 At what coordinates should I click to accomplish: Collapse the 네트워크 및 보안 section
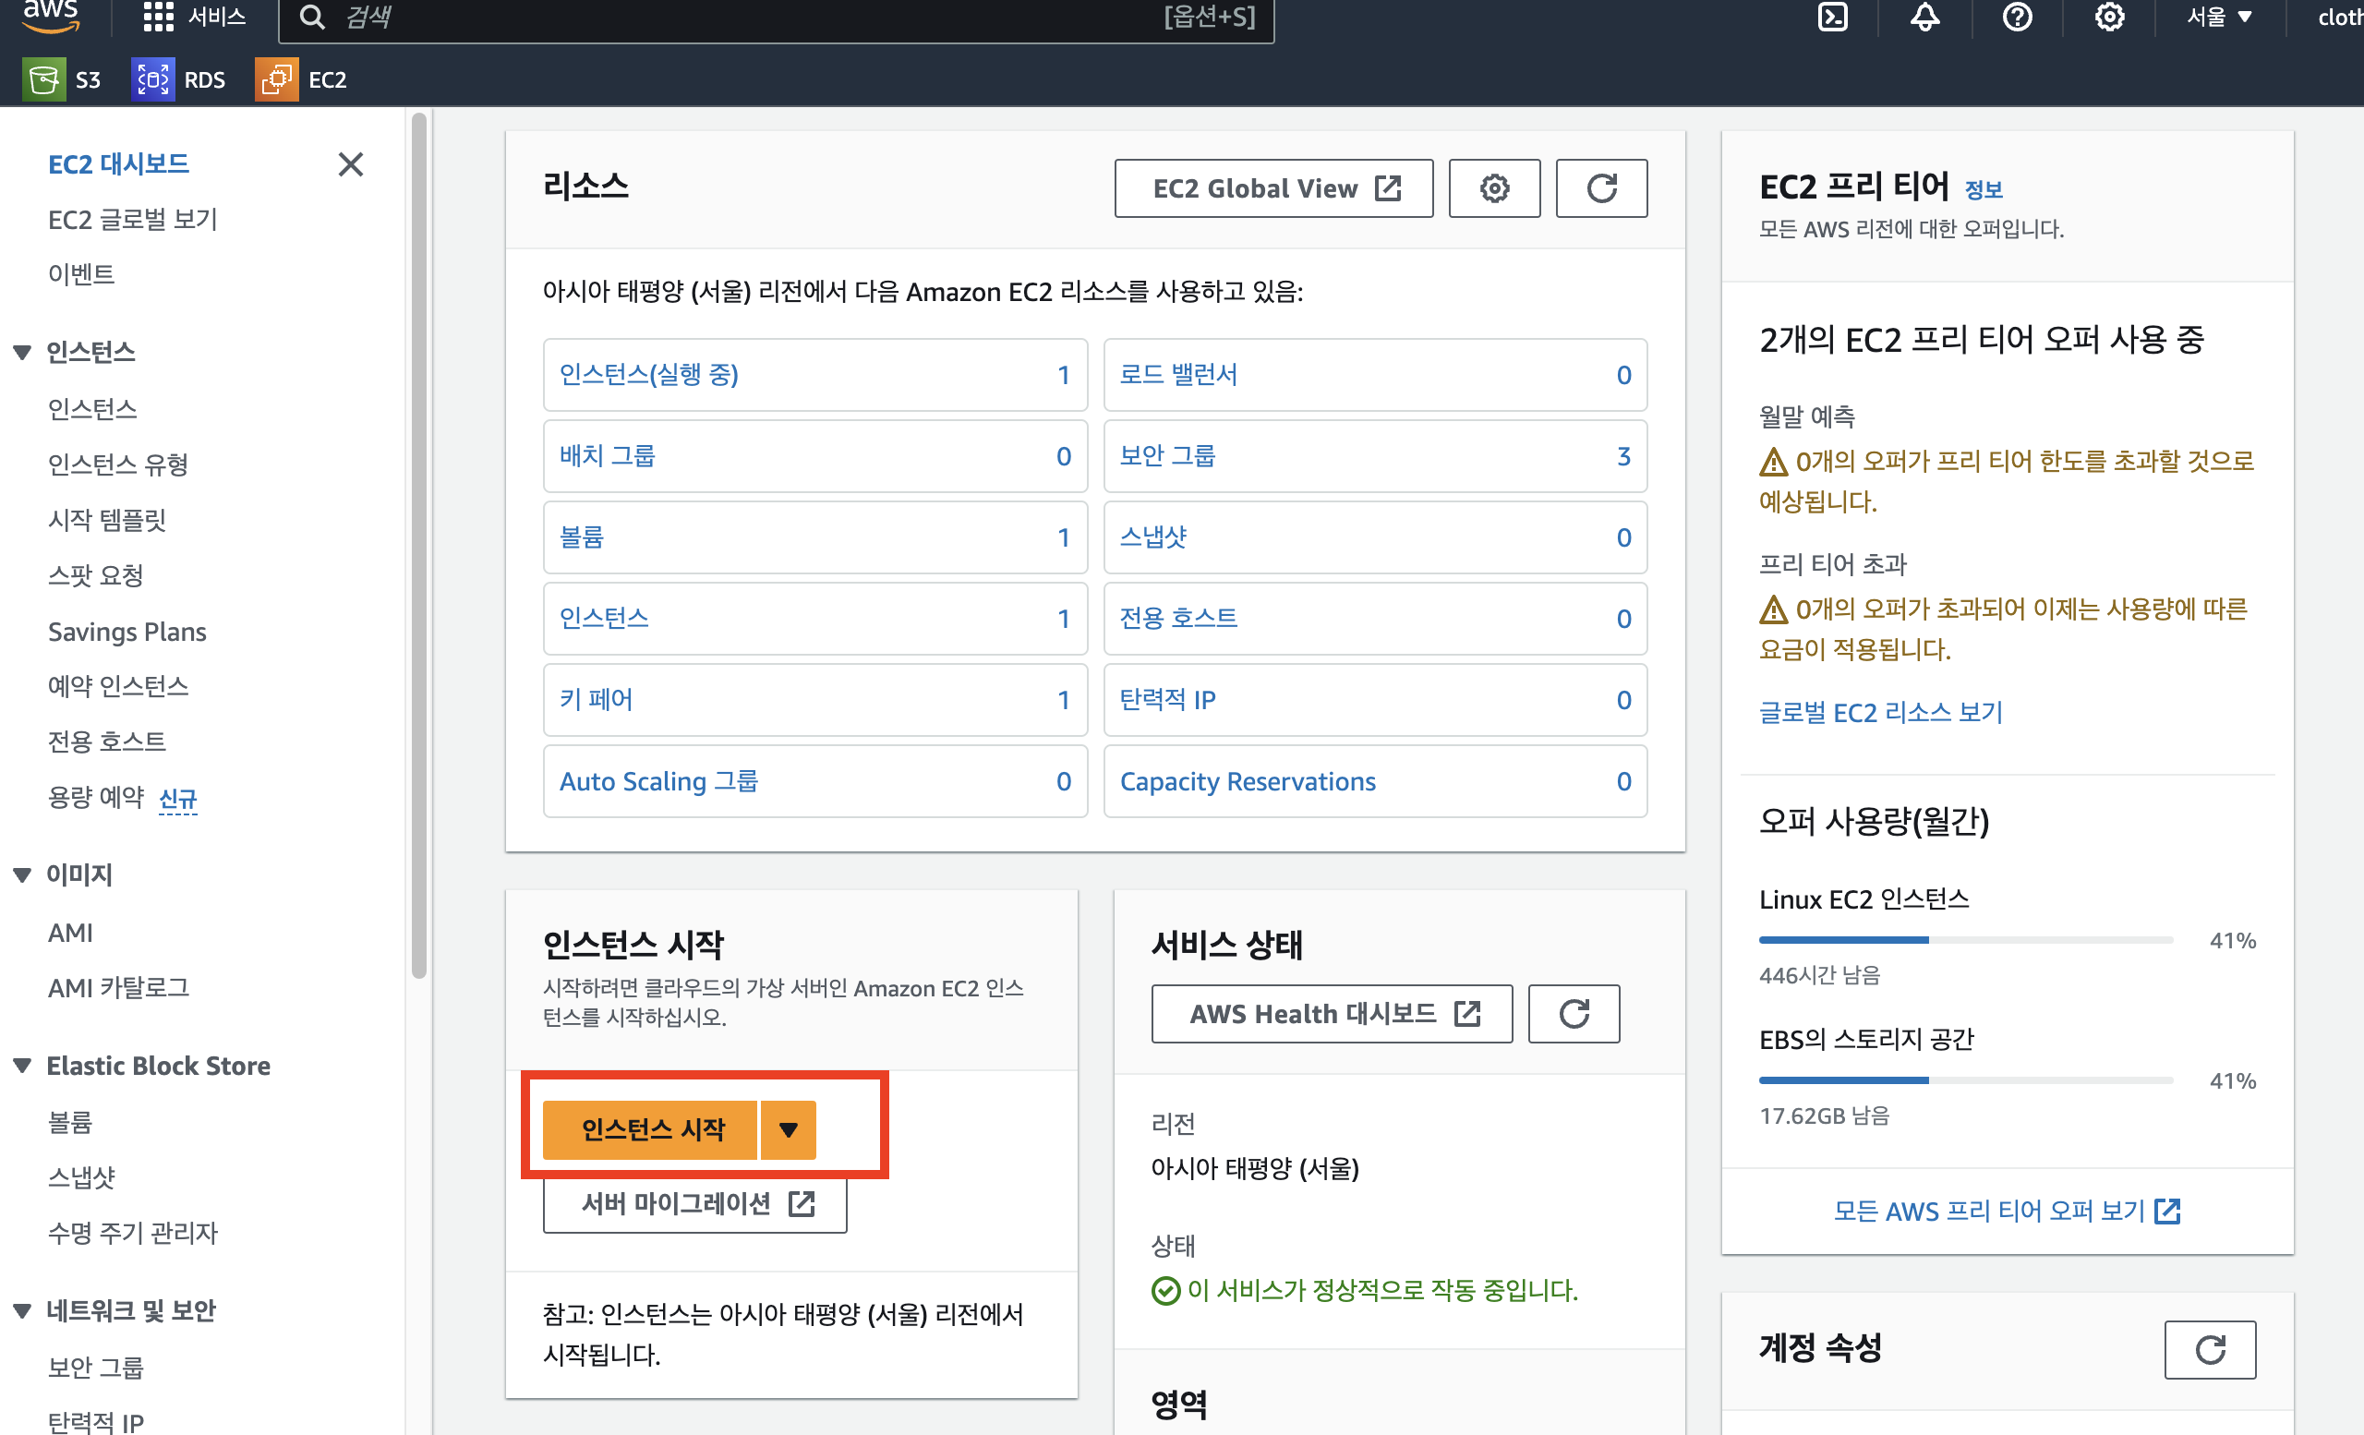[22, 1309]
